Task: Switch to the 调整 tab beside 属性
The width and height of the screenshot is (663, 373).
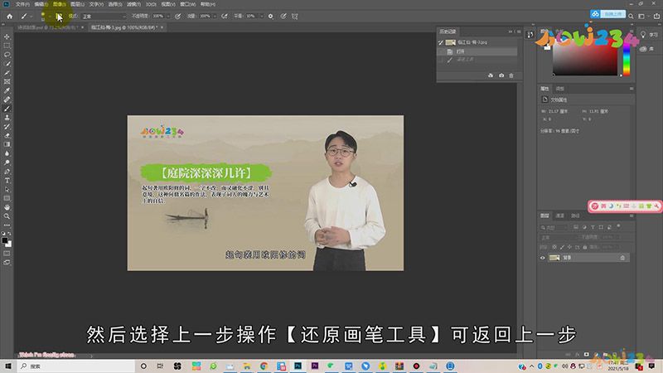Action: 560,89
